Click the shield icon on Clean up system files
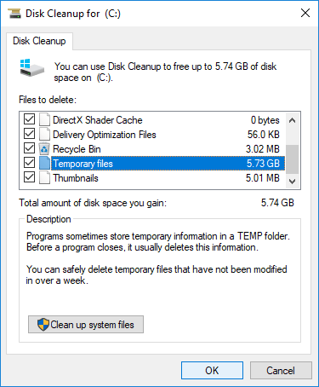 pos(43,324)
